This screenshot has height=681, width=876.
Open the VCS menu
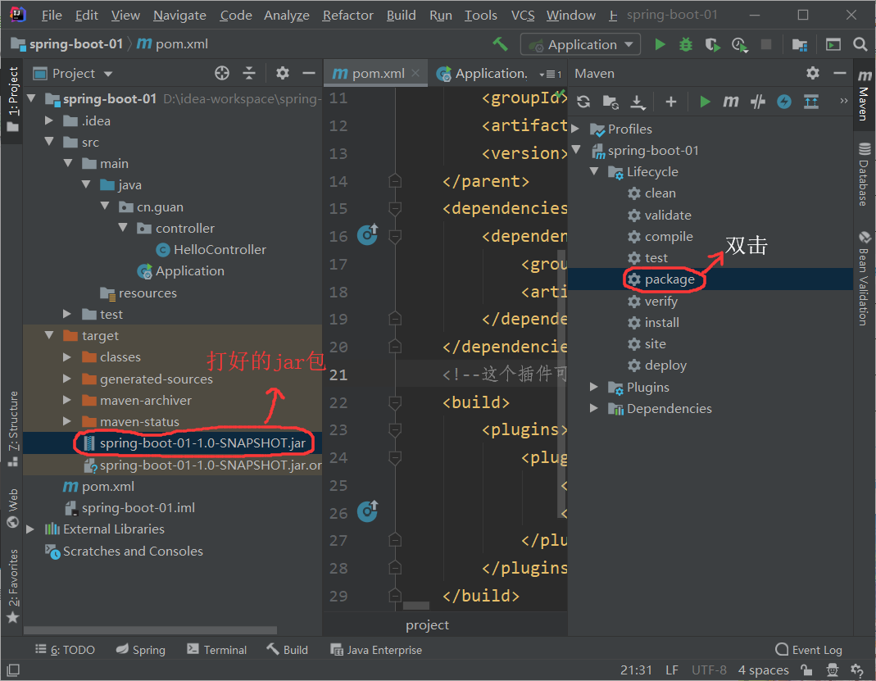point(522,15)
